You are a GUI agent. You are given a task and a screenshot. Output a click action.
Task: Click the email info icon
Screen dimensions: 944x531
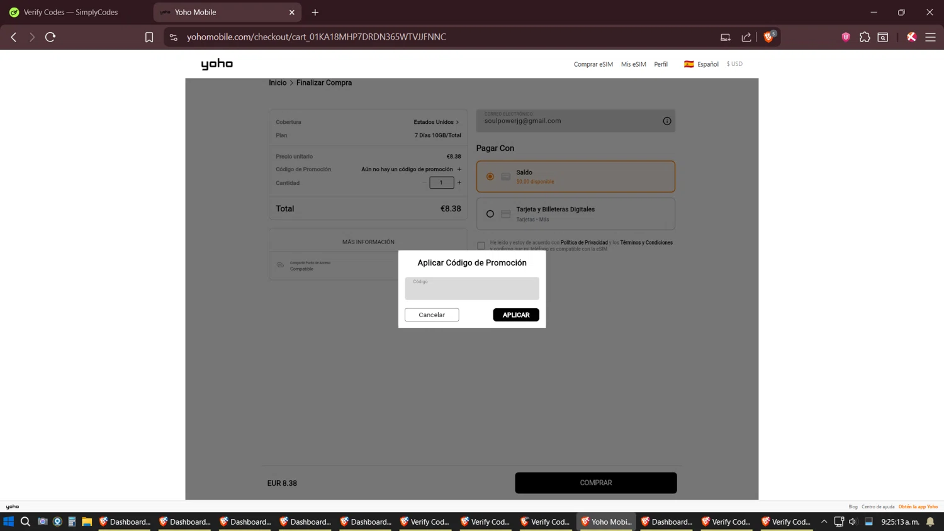tap(666, 121)
